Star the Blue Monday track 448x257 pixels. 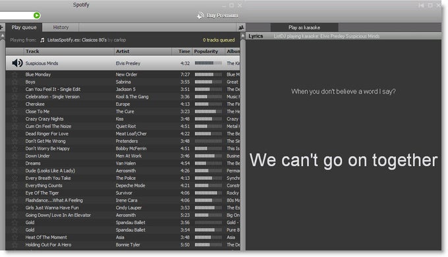[x=14, y=74]
